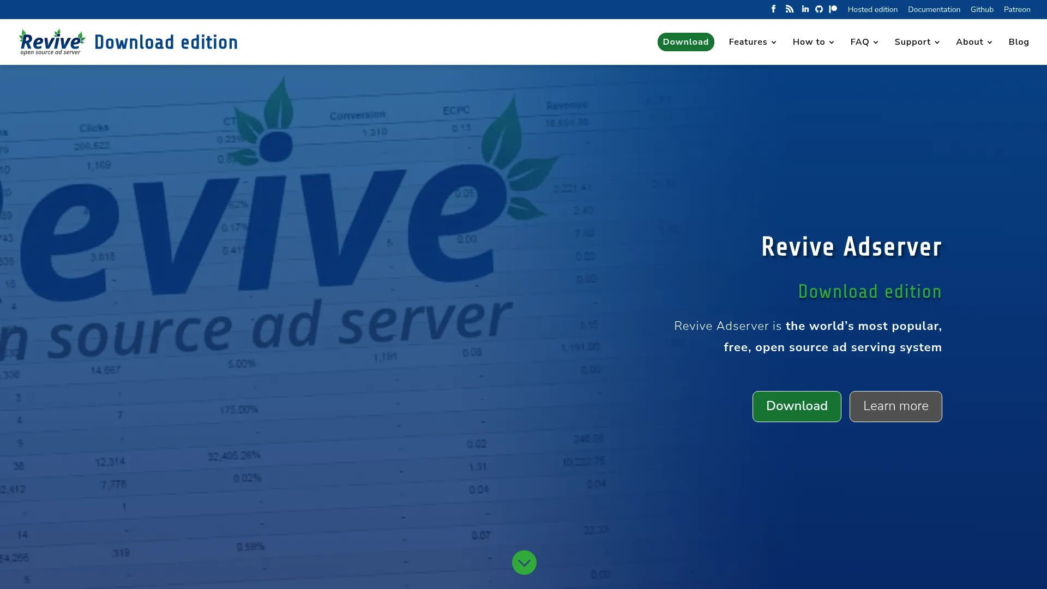Click the green Download nav button
Image resolution: width=1047 pixels, height=589 pixels.
685,42
